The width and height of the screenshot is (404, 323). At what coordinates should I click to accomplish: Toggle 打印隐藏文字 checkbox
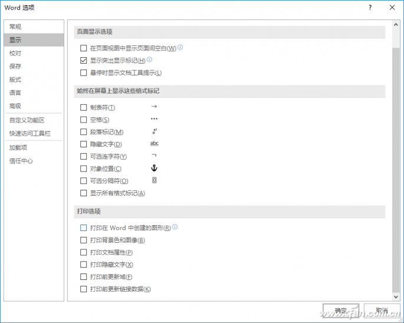[x=83, y=265]
